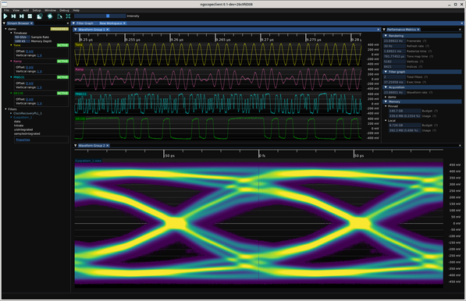This screenshot has height=301, width=466.
Task: Start acquisition with the Play icon
Action: [x=5, y=16]
